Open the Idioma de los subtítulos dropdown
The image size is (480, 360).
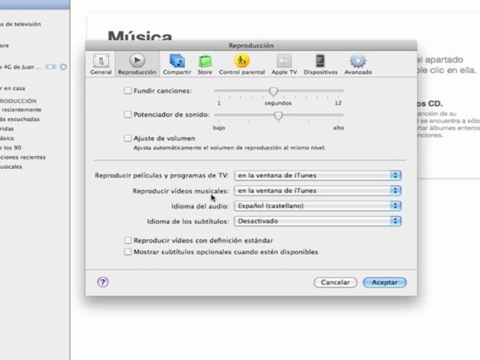point(317,221)
